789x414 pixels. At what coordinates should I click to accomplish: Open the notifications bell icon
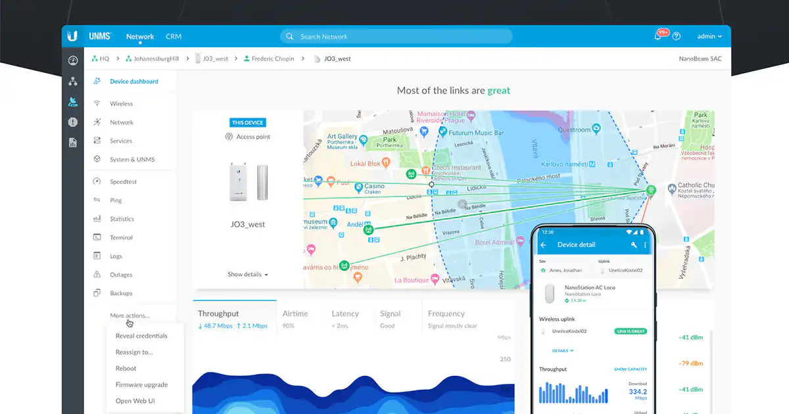(x=658, y=36)
